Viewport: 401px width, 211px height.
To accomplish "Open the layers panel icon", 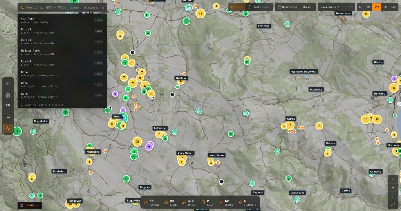I will pos(8,95).
